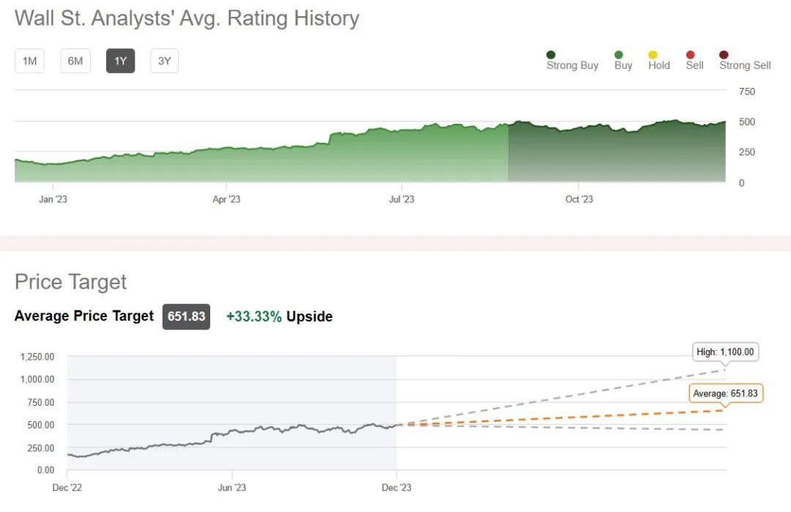Click the Strong Sell dark red dot
This screenshot has width=791, height=512.
coord(724,54)
